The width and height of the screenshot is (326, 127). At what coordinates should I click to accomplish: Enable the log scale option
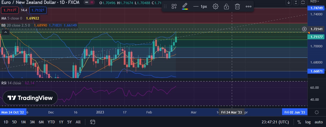pos(308,122)
